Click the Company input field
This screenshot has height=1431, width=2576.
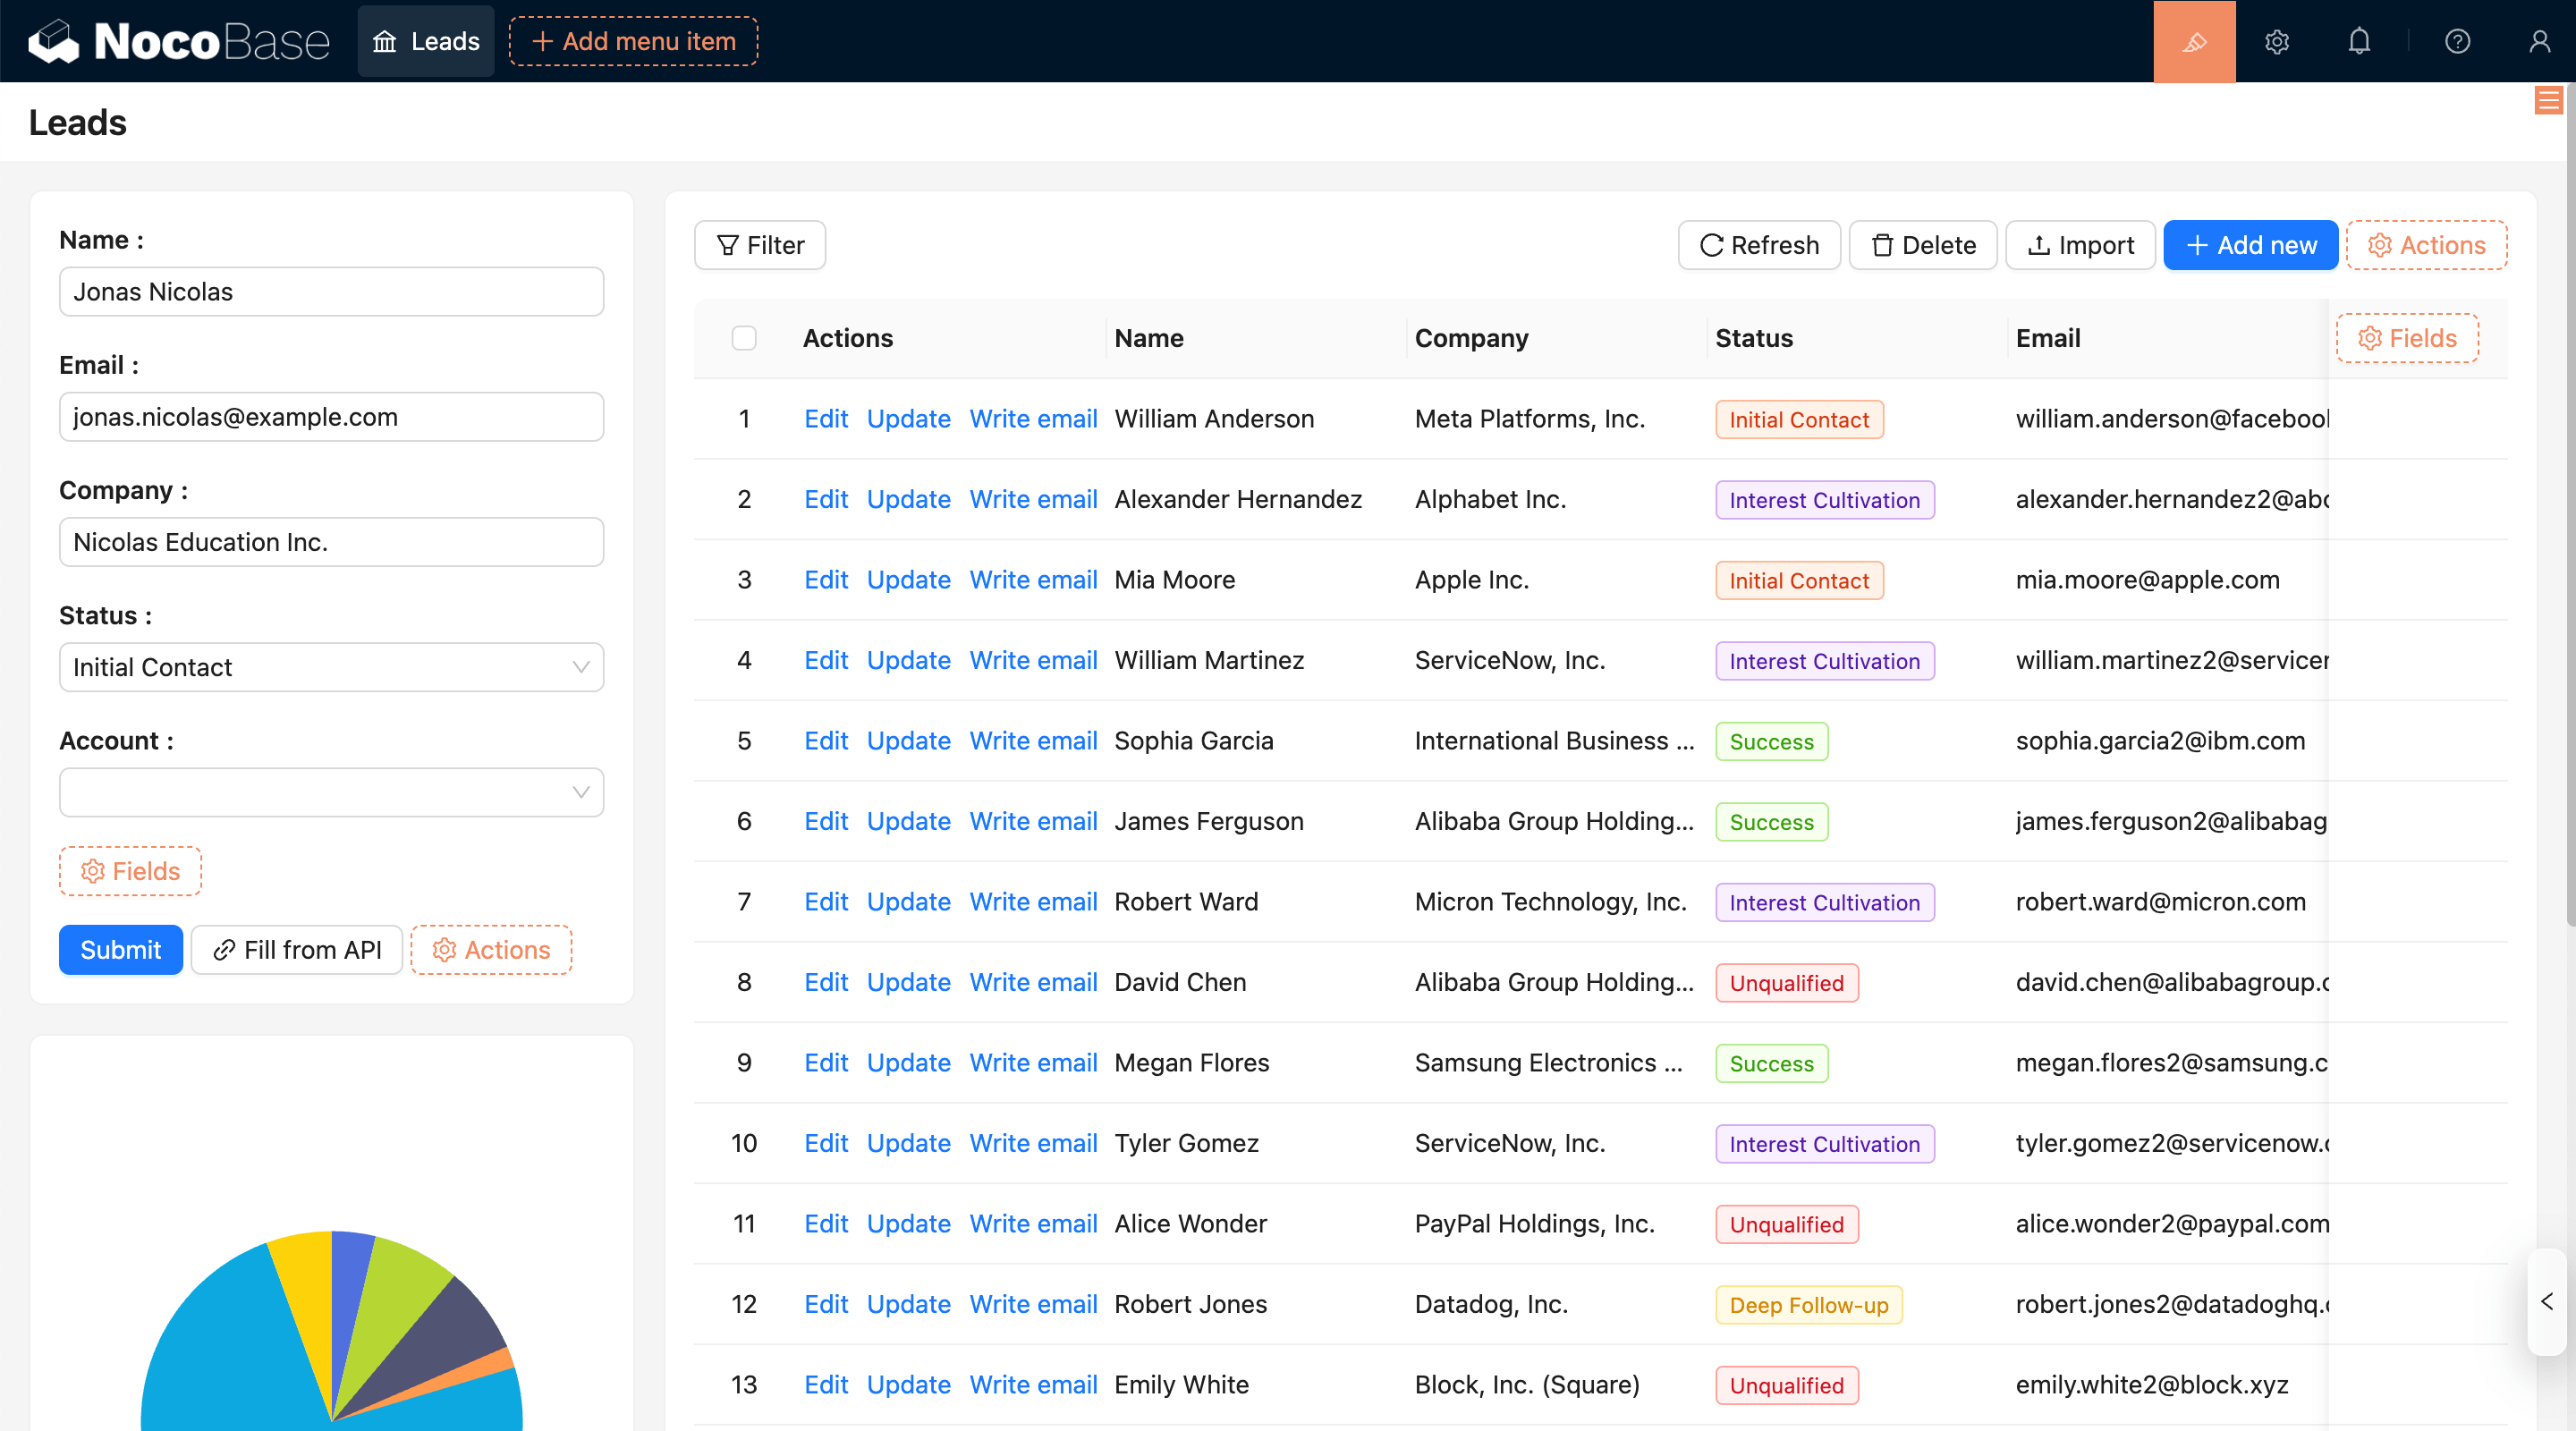(x=331, y=542)
